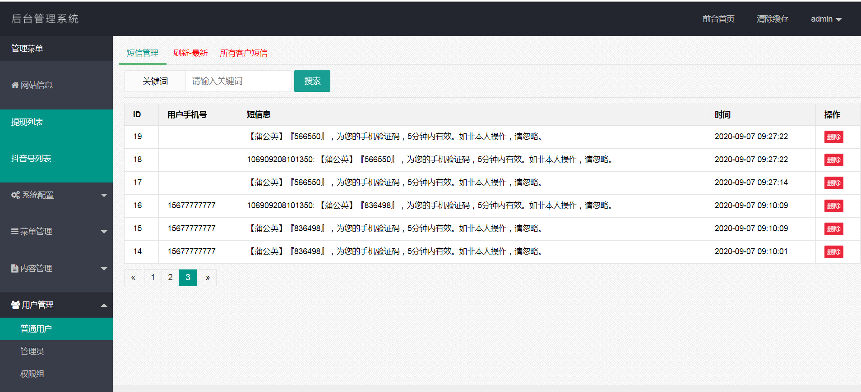Image resolution: width=861 pixels, height=392 pixels.
Task: Click the gears icon next to 系统配置
Action: (16, 195)
